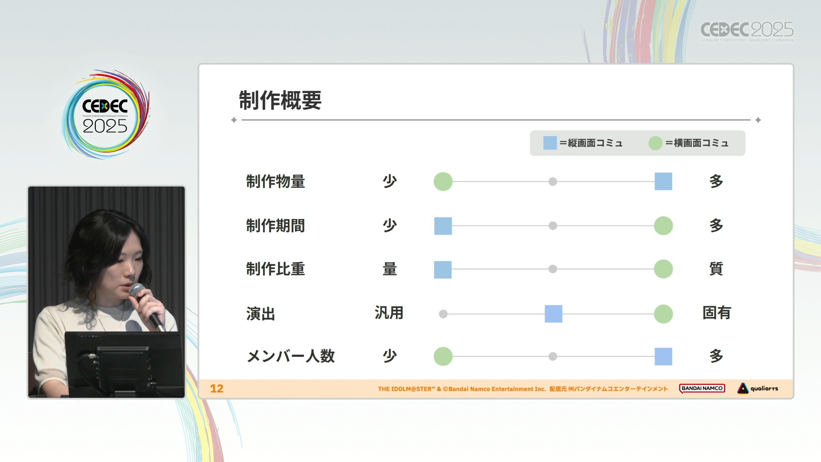Click the round CEDEC 2025 logo at left
Image resolution: width=821 pixels, height=462 pixels.
pyautogui.click(x=105, y=115)
